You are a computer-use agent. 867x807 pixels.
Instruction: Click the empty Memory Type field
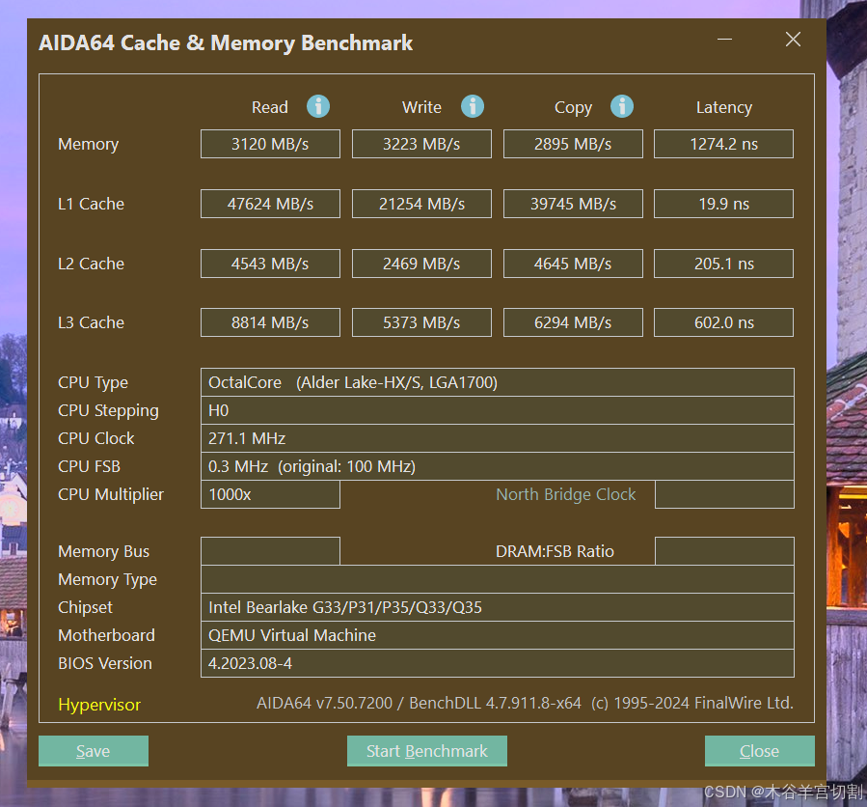pos(498,579)
